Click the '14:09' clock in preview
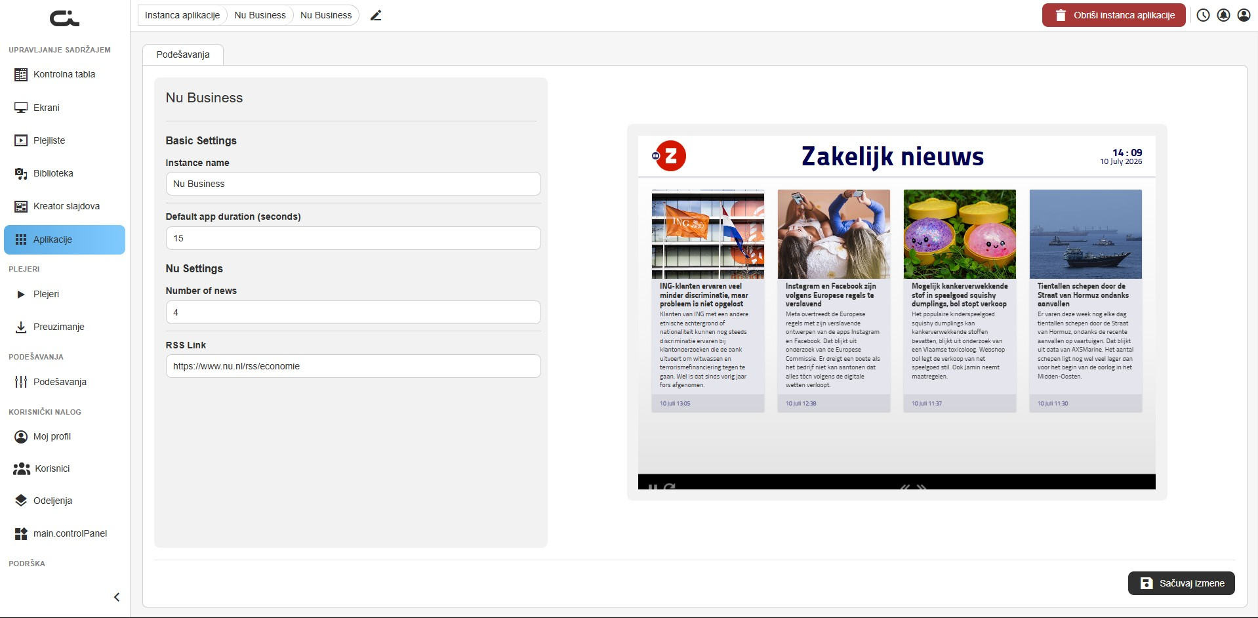Viewport: 1258px width, 618px height. coord(1127,152)
